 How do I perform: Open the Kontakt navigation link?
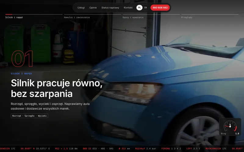tap(128, 8)
